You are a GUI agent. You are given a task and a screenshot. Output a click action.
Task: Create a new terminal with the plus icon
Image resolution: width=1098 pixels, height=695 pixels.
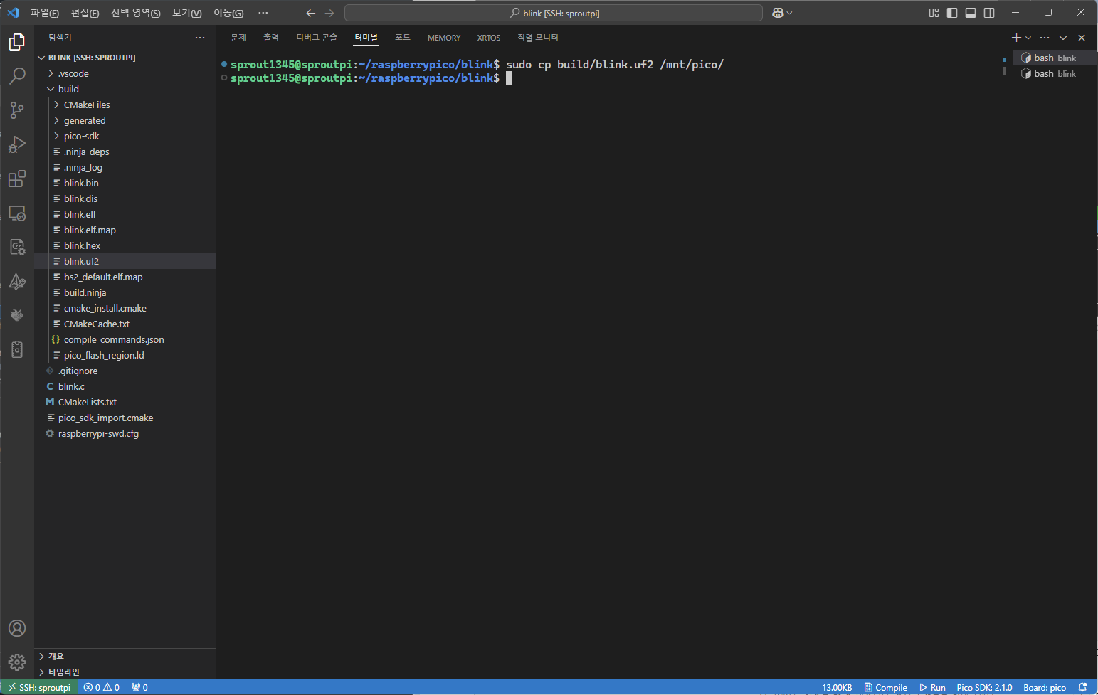coord(1016,38)
